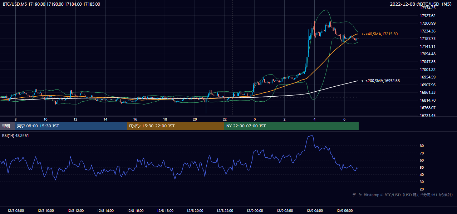The height and width of the screenshot is (214, 457).
Task: Click RSI axis level 50
Action: tap(422, 167)
